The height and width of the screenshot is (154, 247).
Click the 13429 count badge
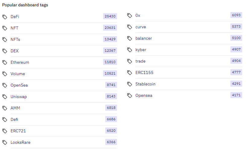pos(110,39)
